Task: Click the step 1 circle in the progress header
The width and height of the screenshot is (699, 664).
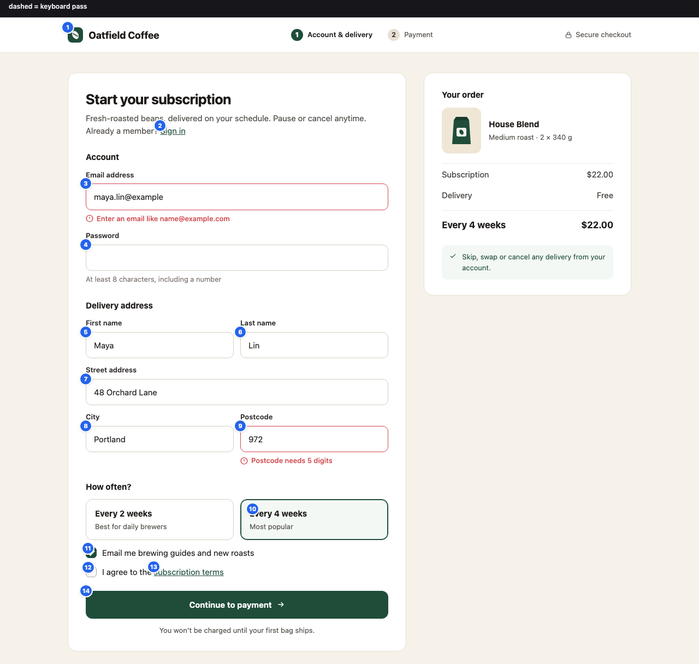Action: [297, 35]
